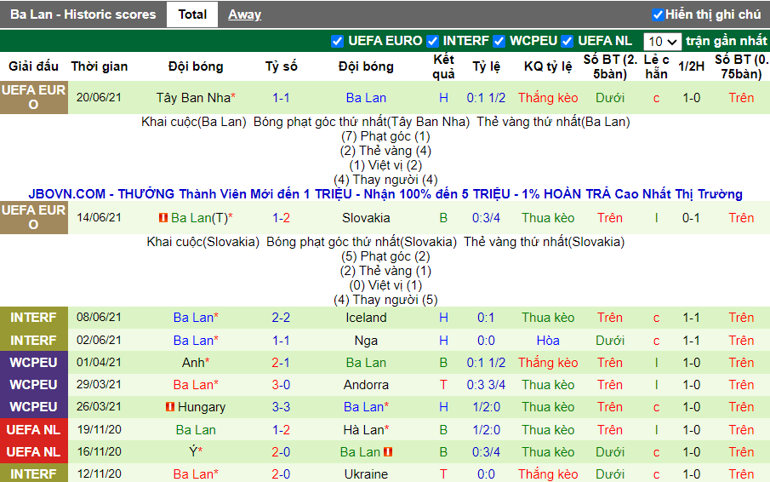Open the Slovakia team link
The width and height of the screenshot is (770, 482).
pos(366,218)
